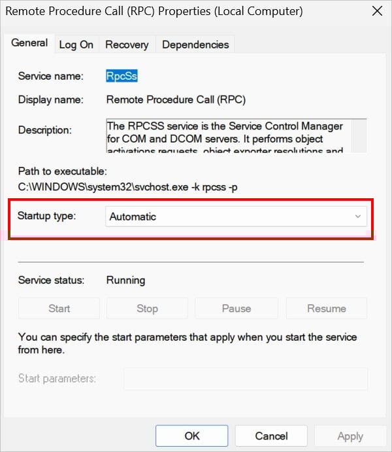
Task: Click the Running service status text
Action: [x=125, y=280]
